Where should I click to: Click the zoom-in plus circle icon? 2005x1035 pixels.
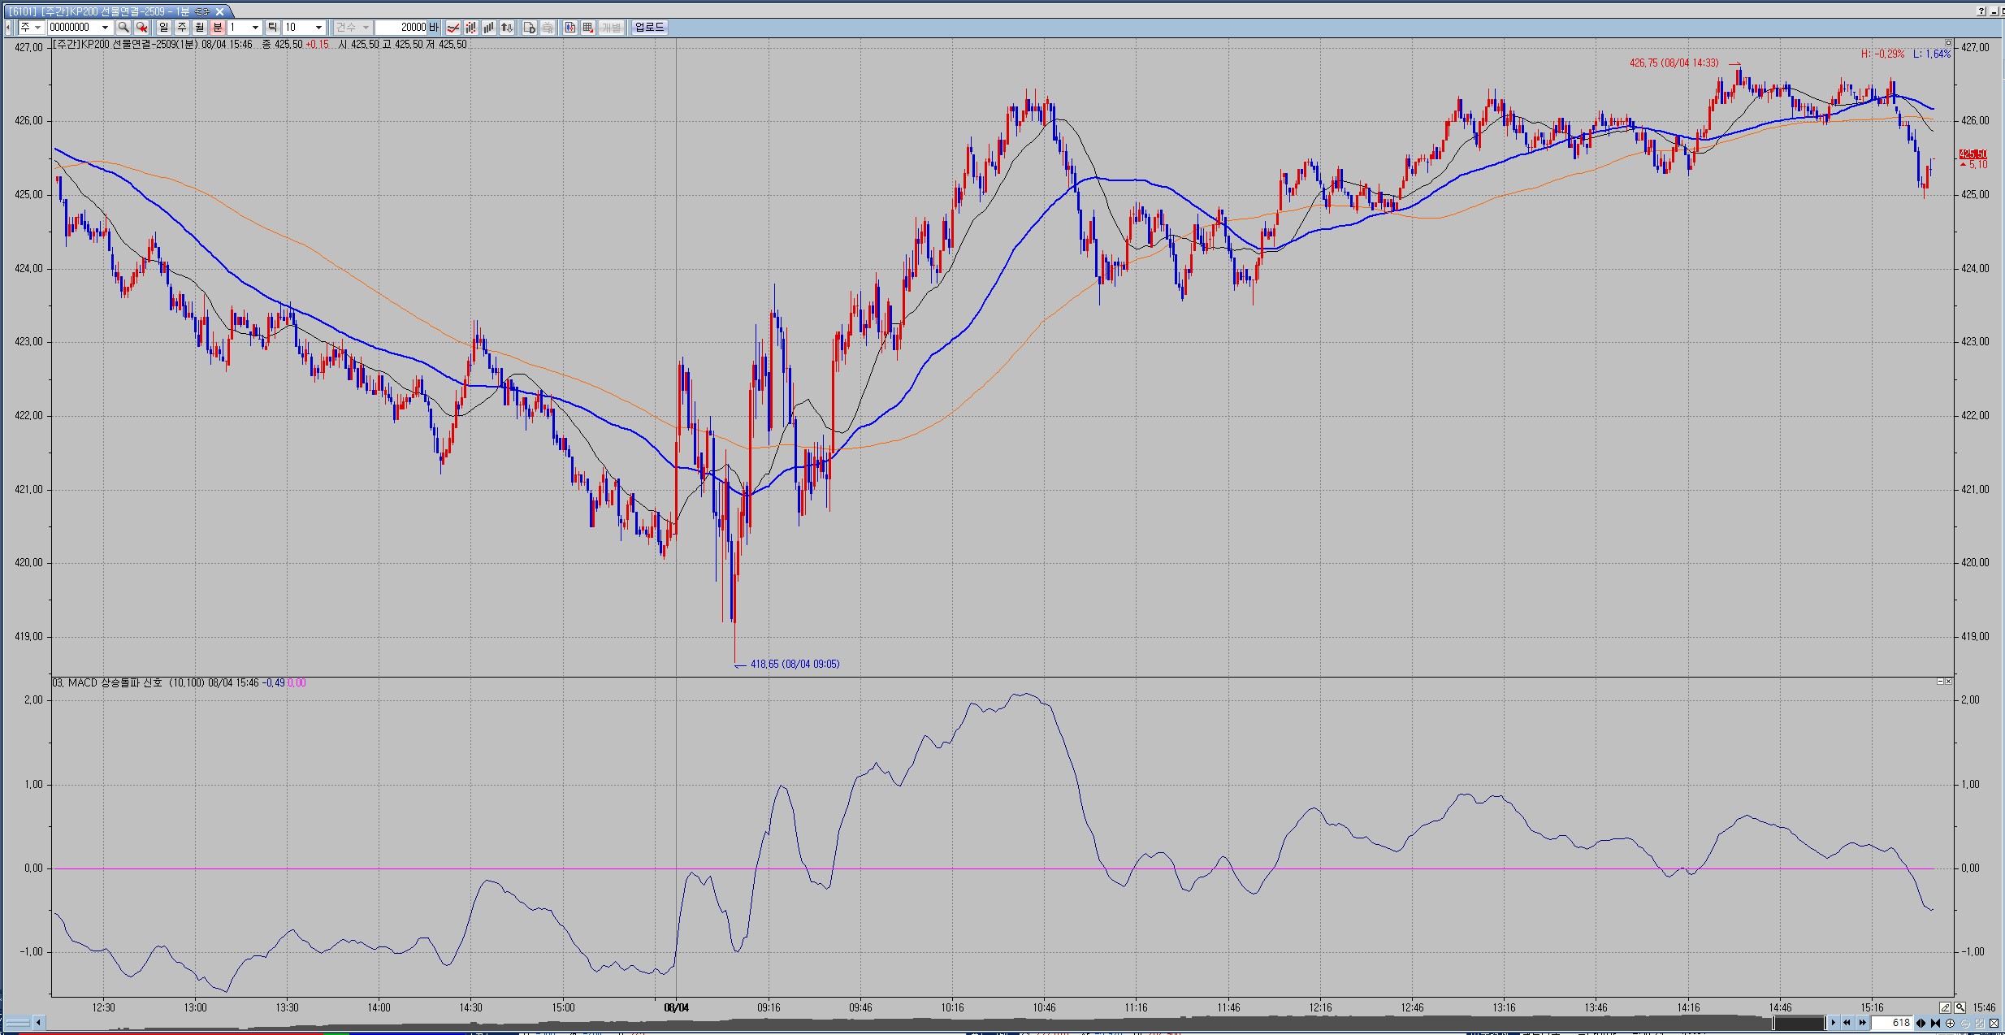pos(1950,1023)
